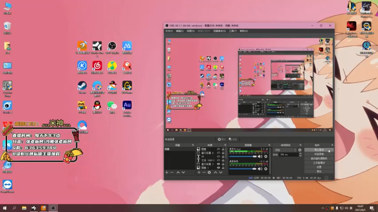Move selected source up
Viewport: 378px width, 212px height.
[215, 172]
